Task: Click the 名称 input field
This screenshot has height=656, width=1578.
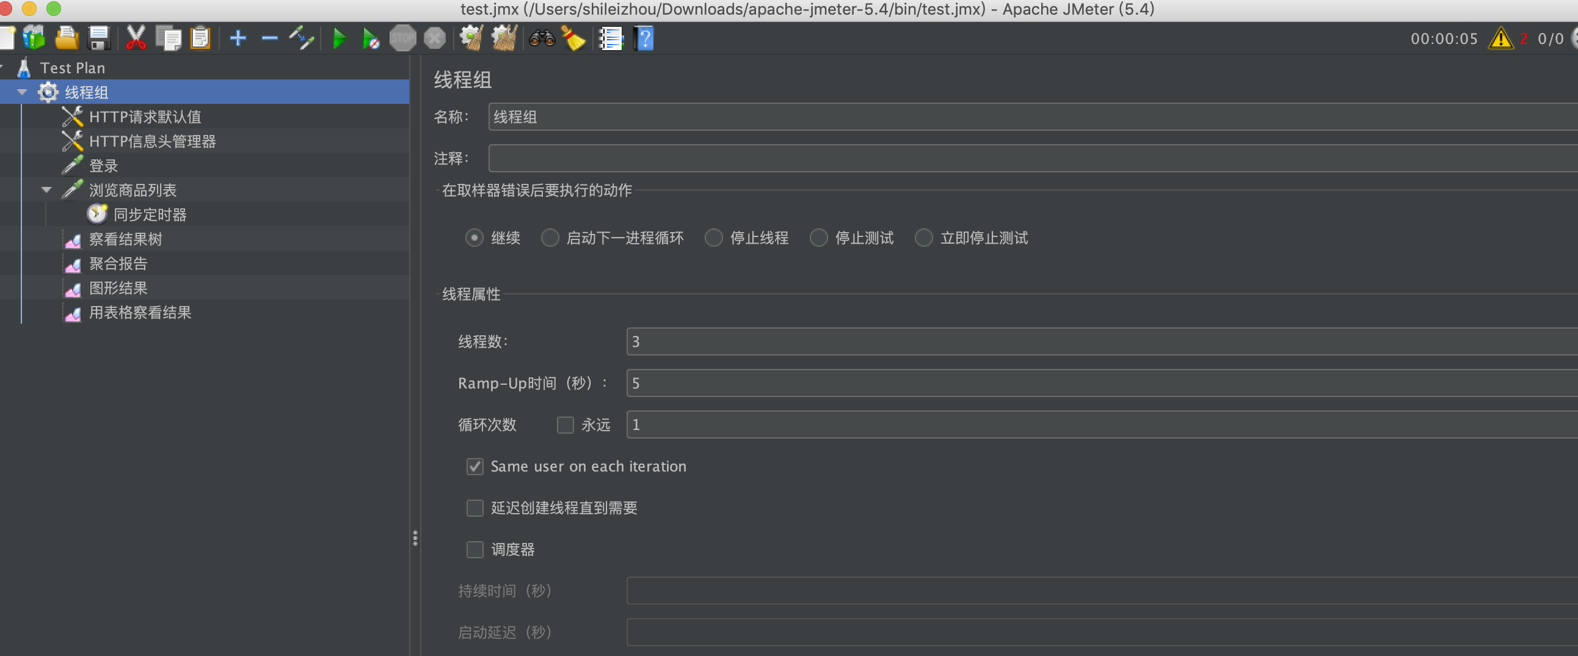Action: (x=1033, y=117)
